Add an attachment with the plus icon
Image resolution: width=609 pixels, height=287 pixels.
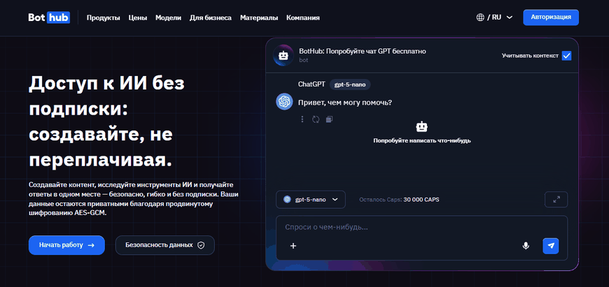pos(293,246)
